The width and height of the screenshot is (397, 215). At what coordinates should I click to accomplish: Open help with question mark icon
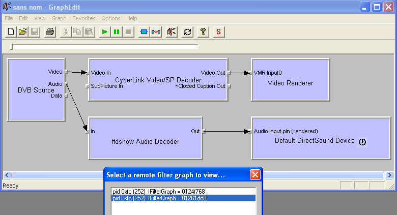coord(203,32)
